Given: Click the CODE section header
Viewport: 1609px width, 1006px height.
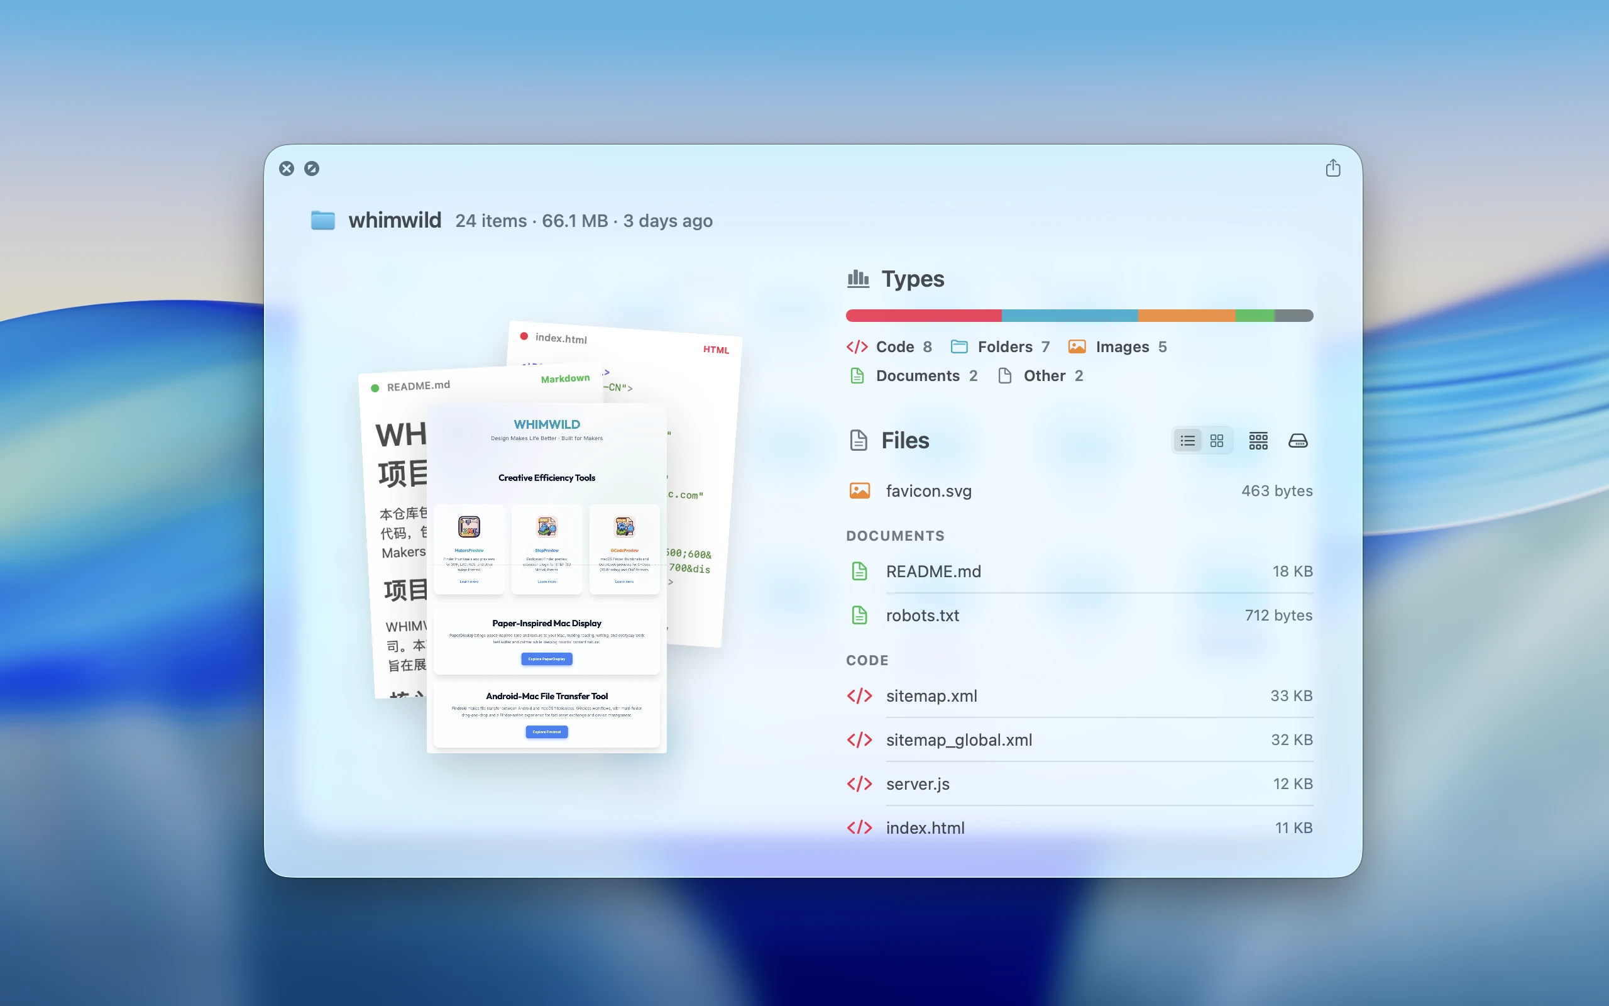Looking at the screenshot, I should 867,661.
